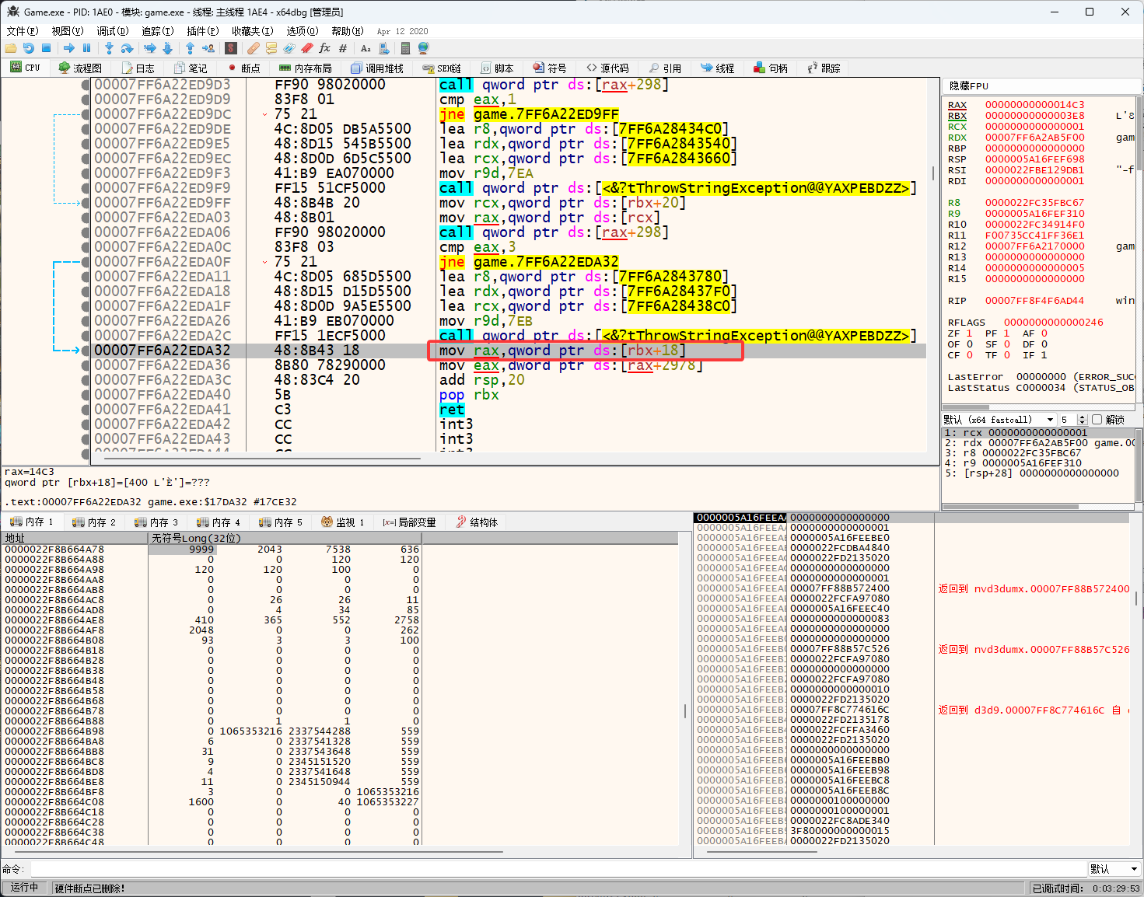Switch to the 内存 2 dump tab
The height and width of the screenshot is (897, 1144).
coord(93,522)
